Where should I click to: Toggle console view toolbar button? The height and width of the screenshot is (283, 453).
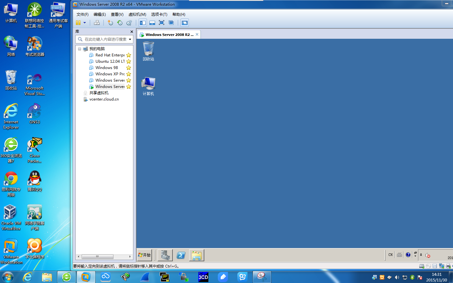coord(185,23)
